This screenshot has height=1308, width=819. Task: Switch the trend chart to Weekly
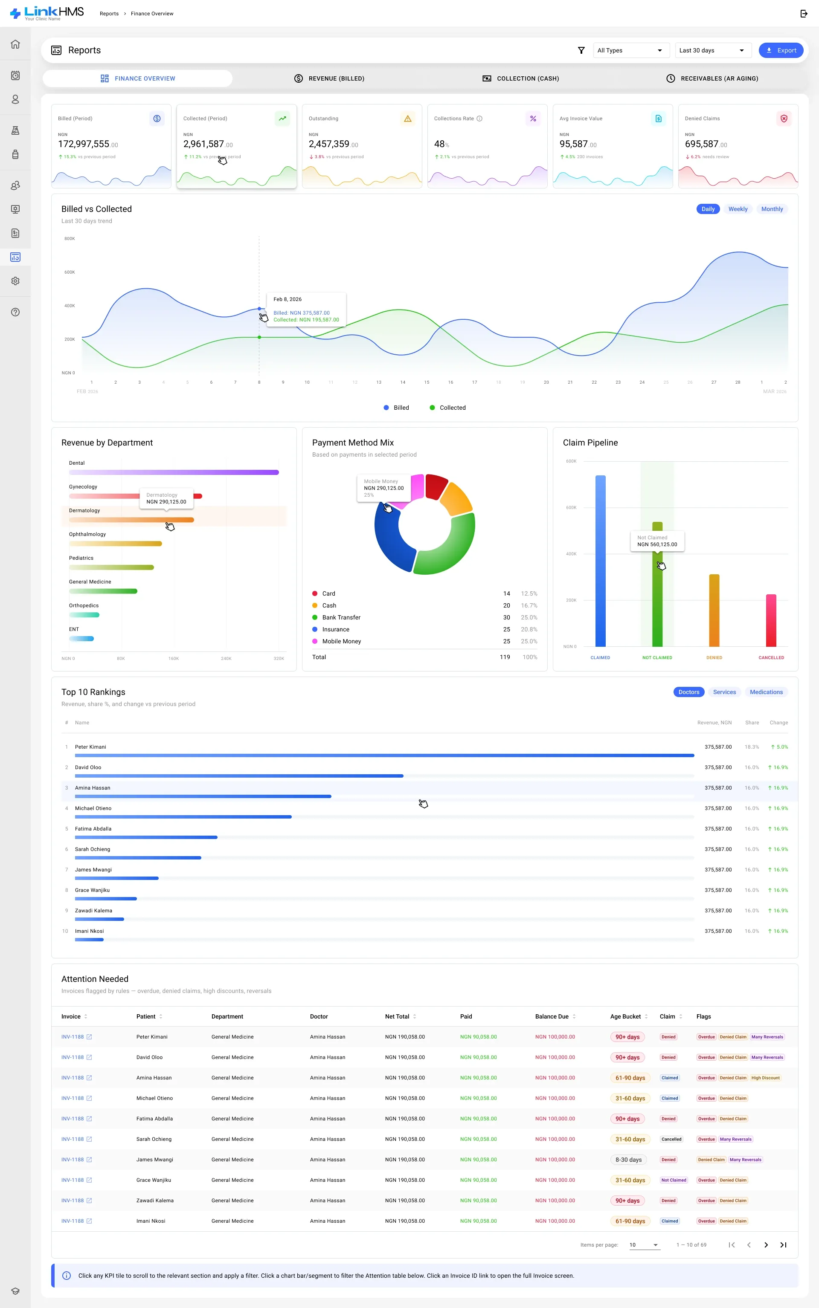[738, 209]
